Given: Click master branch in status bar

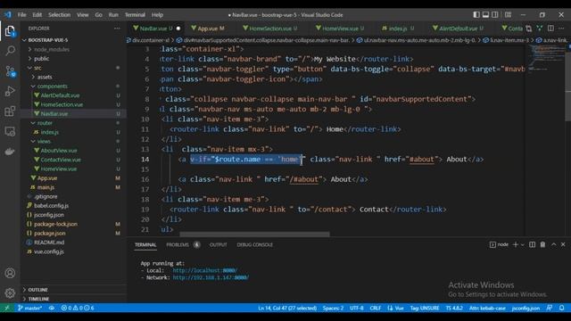Looking at the screenshot, I should point(29,308).
